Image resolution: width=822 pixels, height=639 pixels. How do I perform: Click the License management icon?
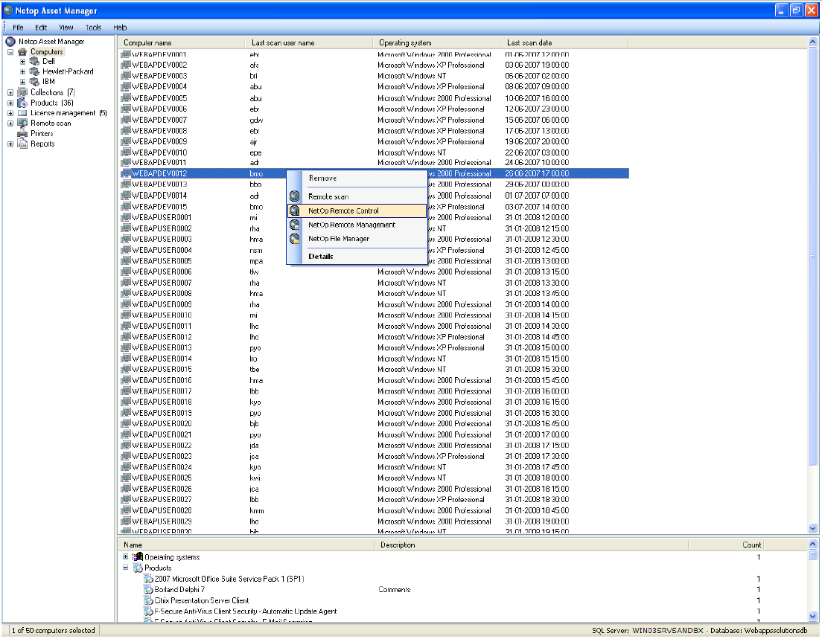coord(22,113)
